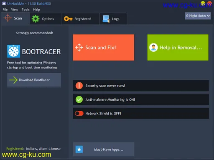Click the blue star Must-Have Apps icon
This screenshot has width=214, height=160.
[79, 150]
